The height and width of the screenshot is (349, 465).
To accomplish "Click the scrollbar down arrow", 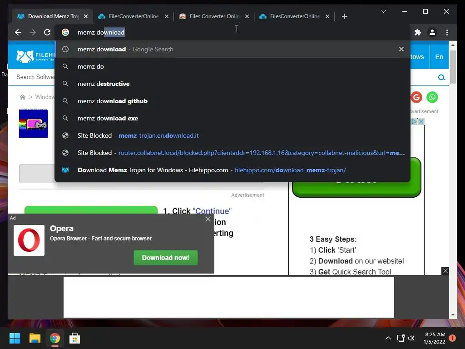I will click(453, 315).
